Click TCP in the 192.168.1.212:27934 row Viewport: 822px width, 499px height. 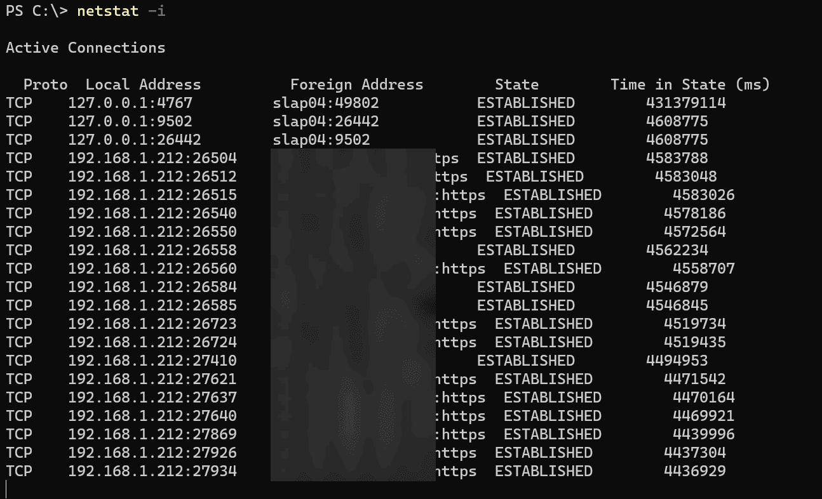point(19,471)
